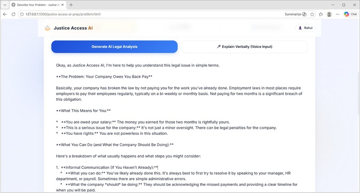Click the site information icon in address bar

22,14
